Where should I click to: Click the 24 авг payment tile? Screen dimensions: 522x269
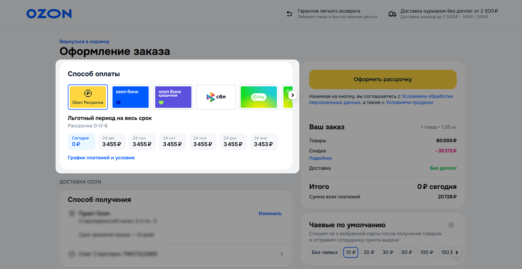click(112, 141)
